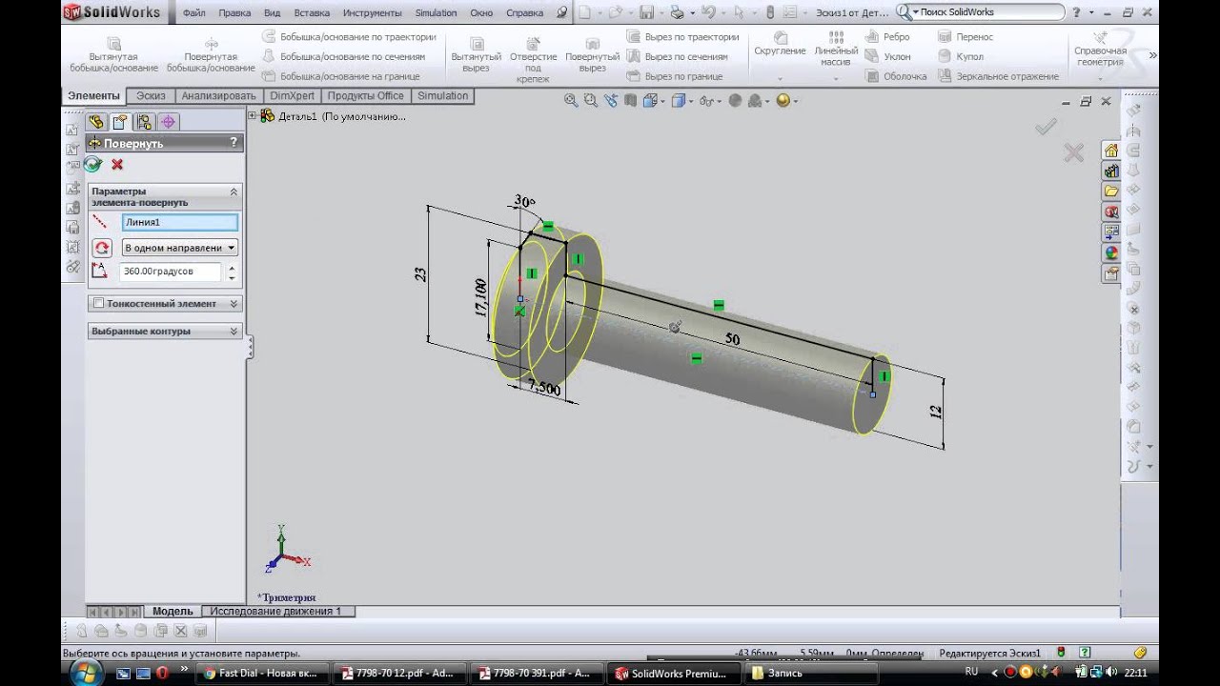Open FeatureManager design tree tab
This screenshot has height=686, width=1220.
[x=95, y=122]
